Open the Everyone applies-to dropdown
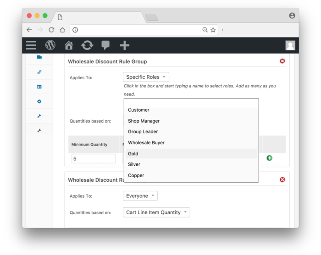The height and width of the screenshot is (255, 321). point(140,196)
